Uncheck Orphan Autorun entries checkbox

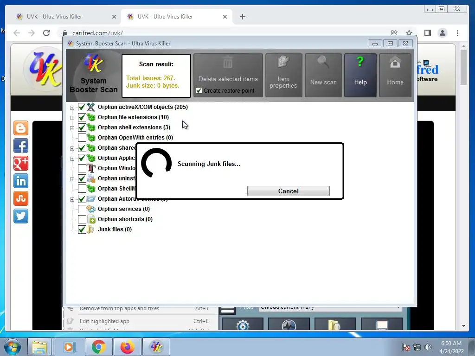coord(82,199)
